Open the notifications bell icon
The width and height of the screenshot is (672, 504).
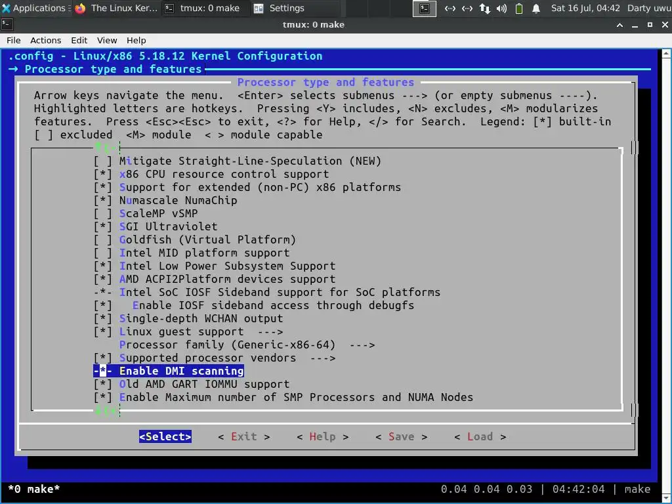coord(535,8)
